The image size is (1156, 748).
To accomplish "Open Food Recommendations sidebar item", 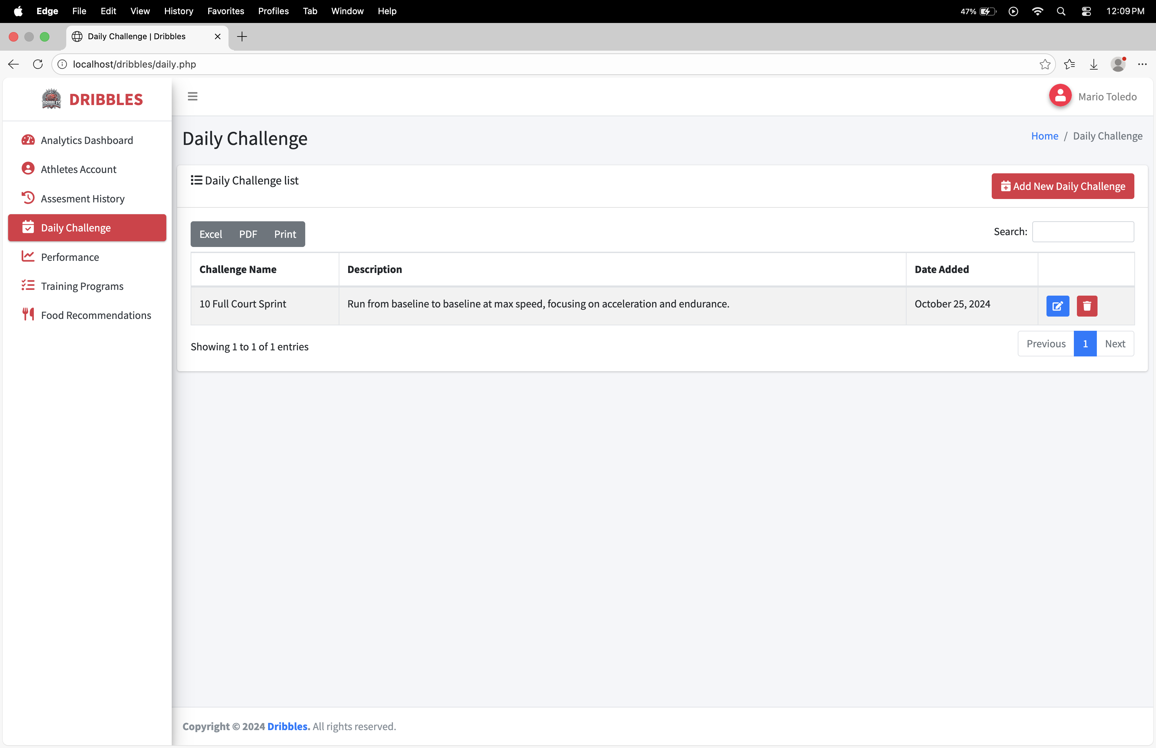I will [96, 316].
